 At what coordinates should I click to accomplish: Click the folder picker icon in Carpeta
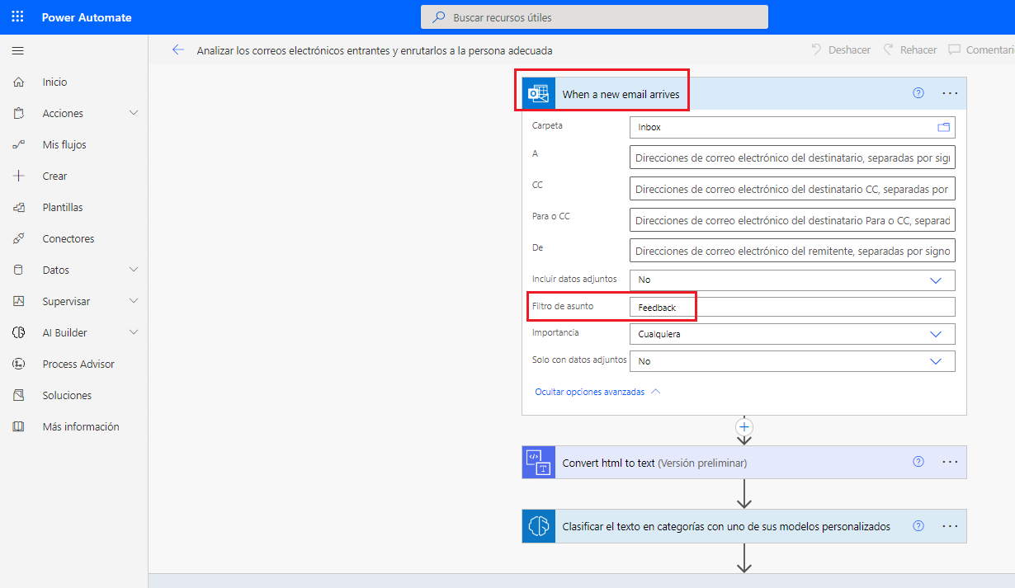pyautogui.click(x=944, y=127)
